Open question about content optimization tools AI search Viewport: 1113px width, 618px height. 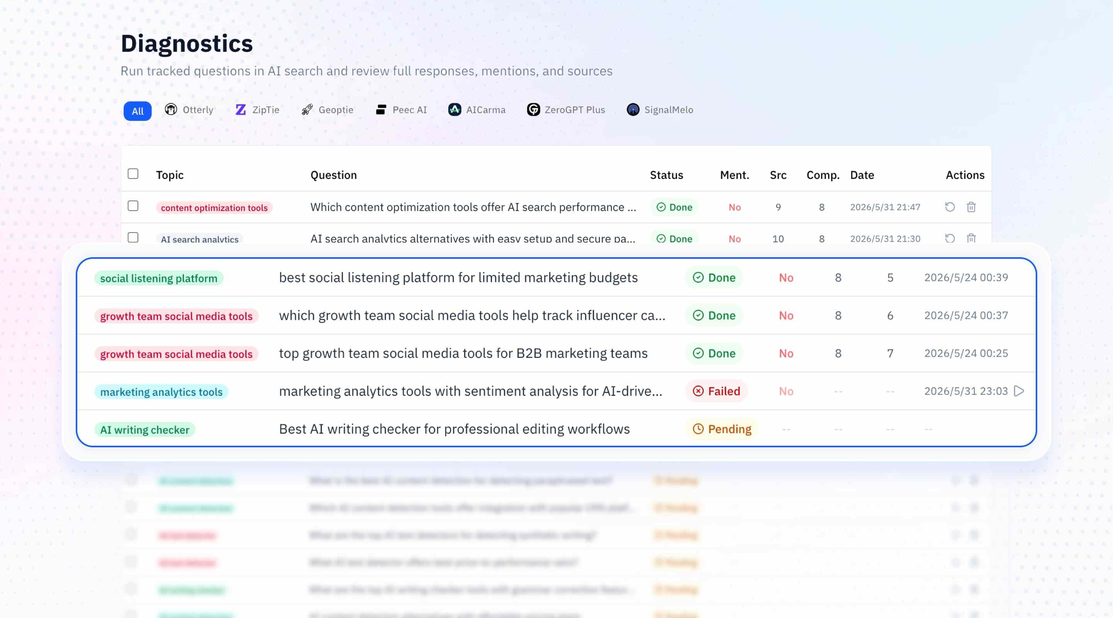(473, 207)
